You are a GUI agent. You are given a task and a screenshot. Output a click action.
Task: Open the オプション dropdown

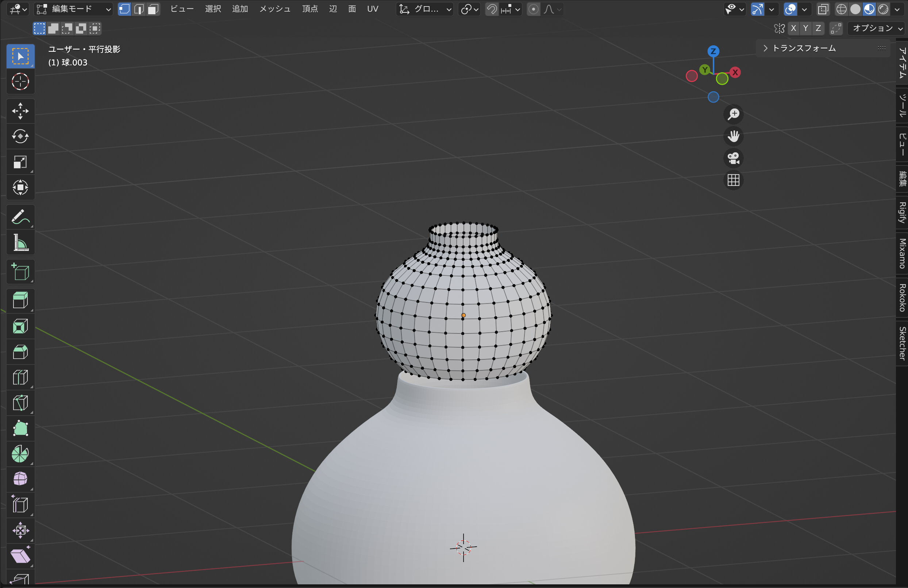click(x=877, y=28)
